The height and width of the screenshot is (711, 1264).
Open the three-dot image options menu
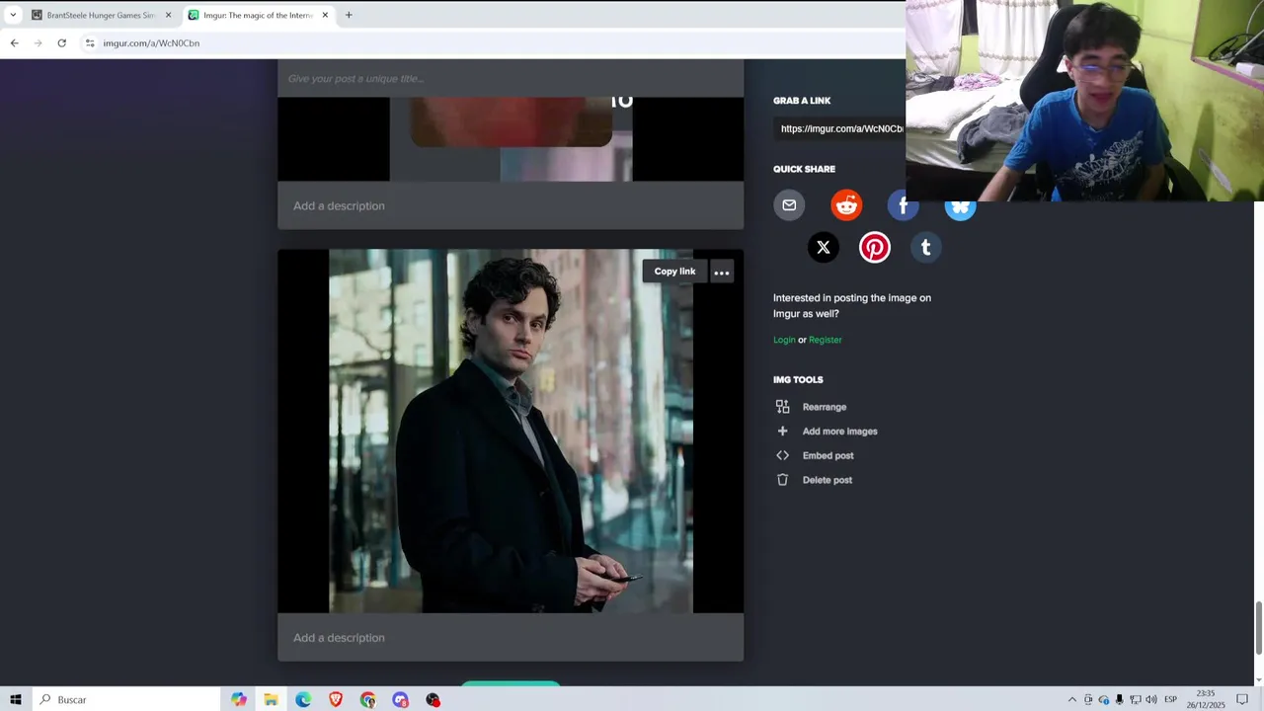point(722,273)
